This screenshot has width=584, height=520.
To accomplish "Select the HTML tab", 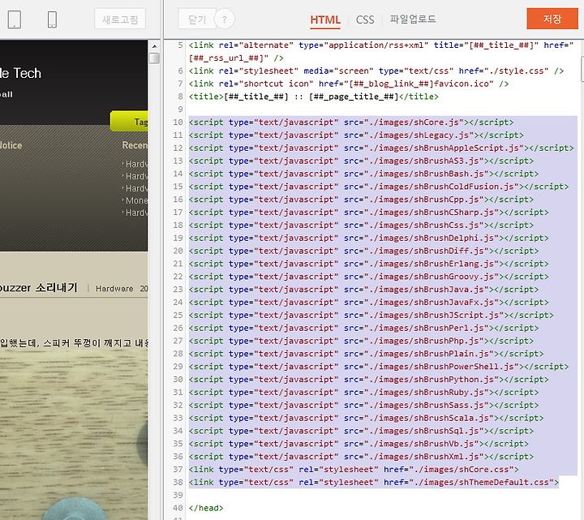I will pyautogui.click(x=325, y=19).
